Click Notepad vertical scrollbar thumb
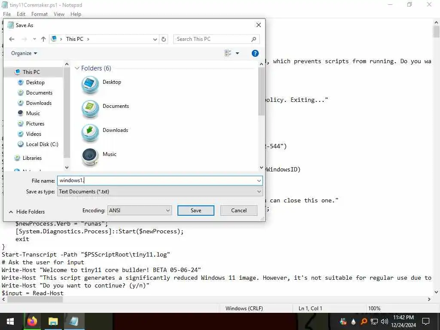The image size is (440, 330). point(436,31)
